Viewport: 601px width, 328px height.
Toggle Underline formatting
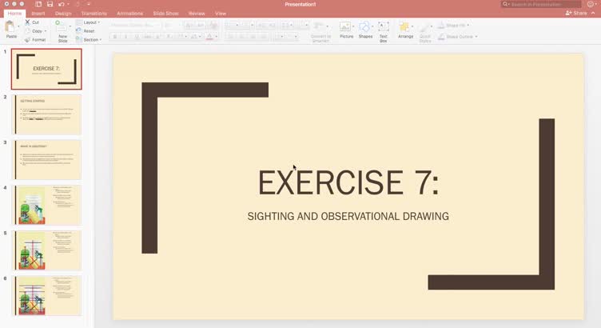click(137, 37)
